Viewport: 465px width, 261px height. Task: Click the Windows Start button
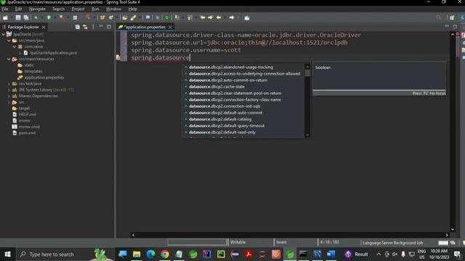[7, 254]
